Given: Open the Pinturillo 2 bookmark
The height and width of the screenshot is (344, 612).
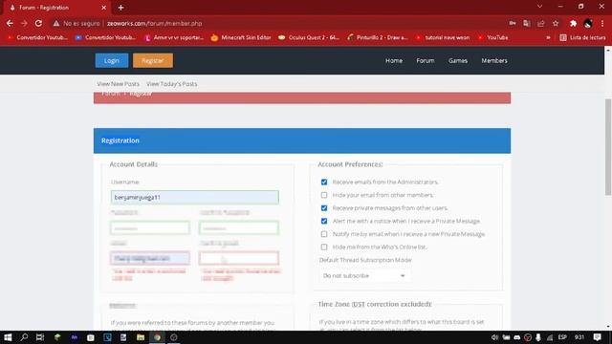Looking at the screenshot, I should [378, 38].
